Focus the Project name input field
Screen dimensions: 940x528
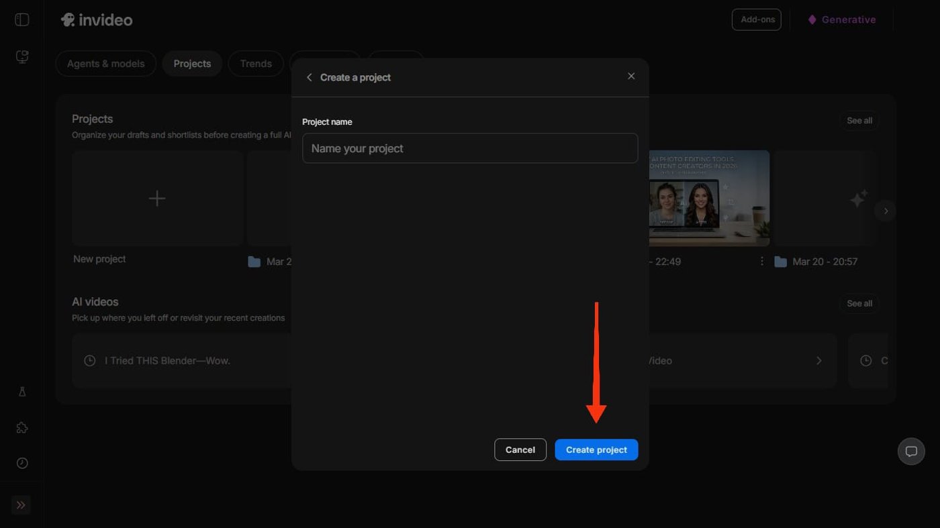(470, 148)
